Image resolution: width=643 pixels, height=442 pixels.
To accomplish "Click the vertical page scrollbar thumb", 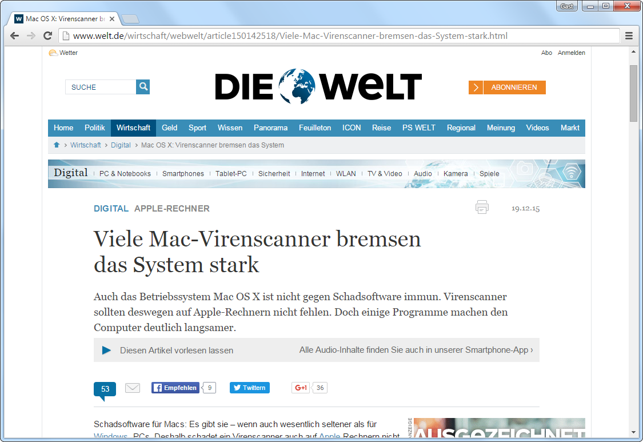I will point(633,93).
